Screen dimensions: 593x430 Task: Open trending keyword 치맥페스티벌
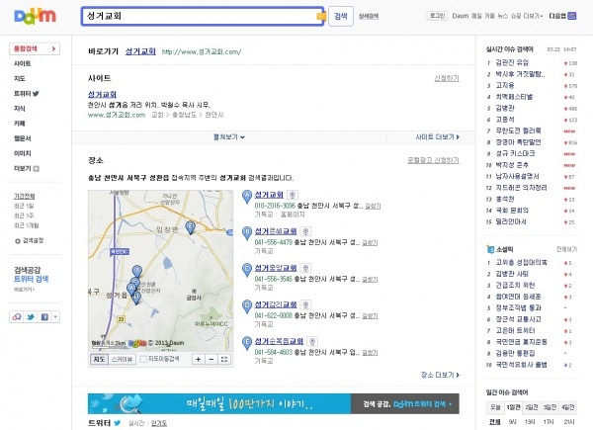pyautogui.click(x=514, y=97)
